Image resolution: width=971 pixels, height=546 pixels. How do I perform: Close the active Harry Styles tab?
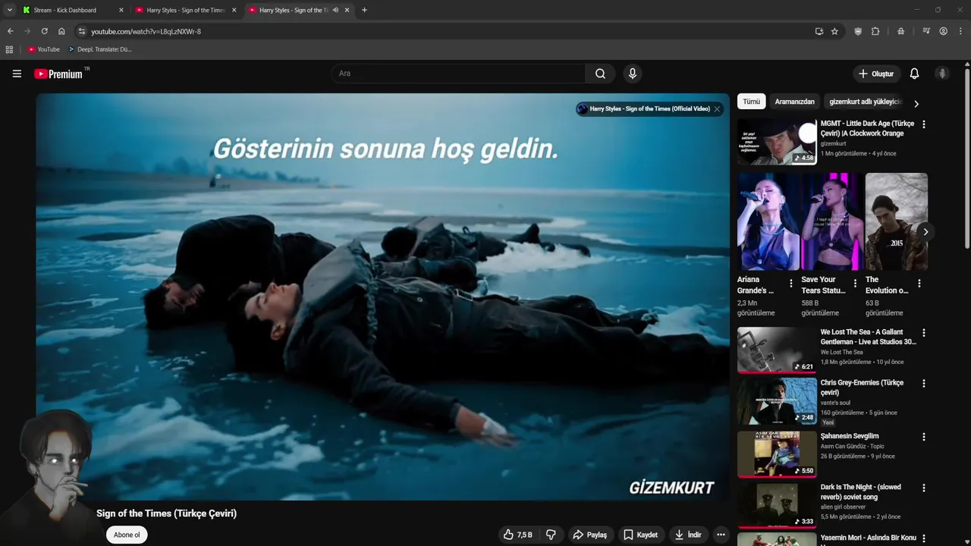pyautogui.click(x=347, y=10)
